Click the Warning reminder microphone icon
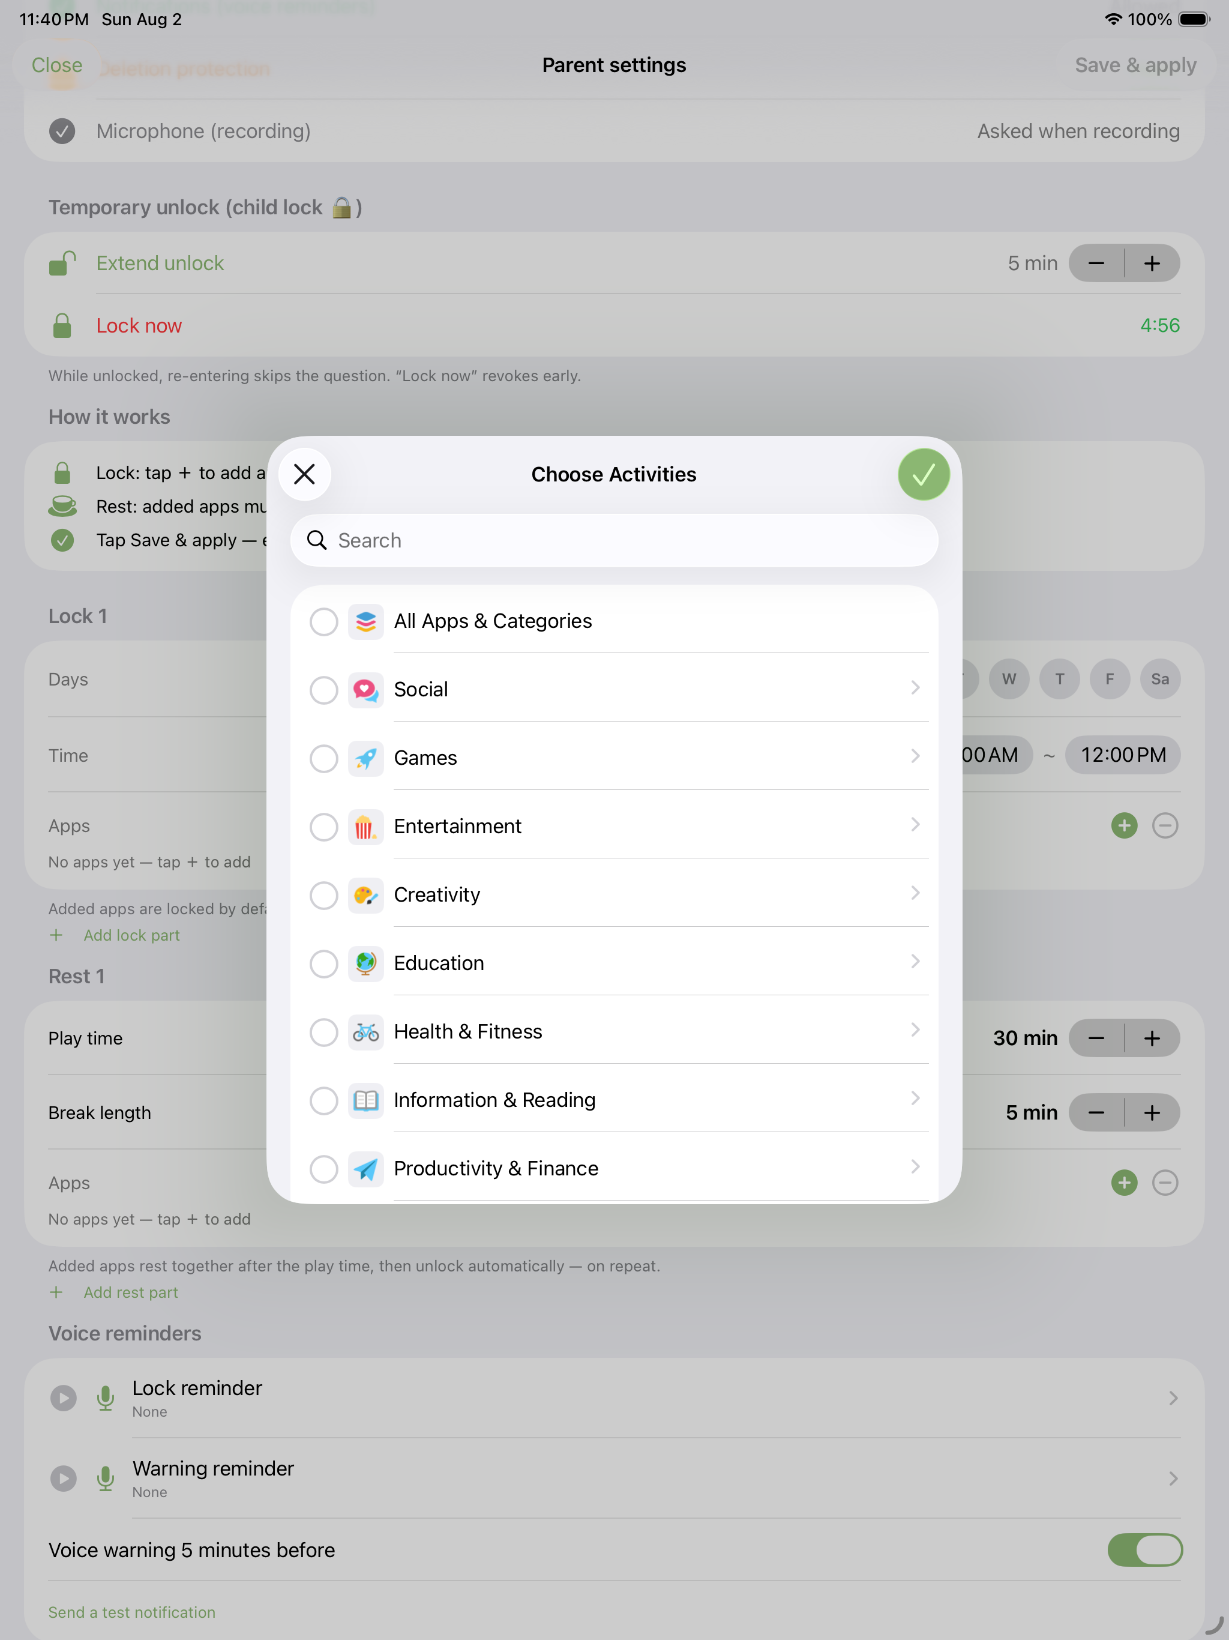This screenshot has height=1640, width=1229. point(106,1479)
